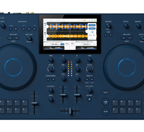144x132 pixels.
Task: Click the channel 1 COLOR effect knob
Action: (x=51, y=69)
